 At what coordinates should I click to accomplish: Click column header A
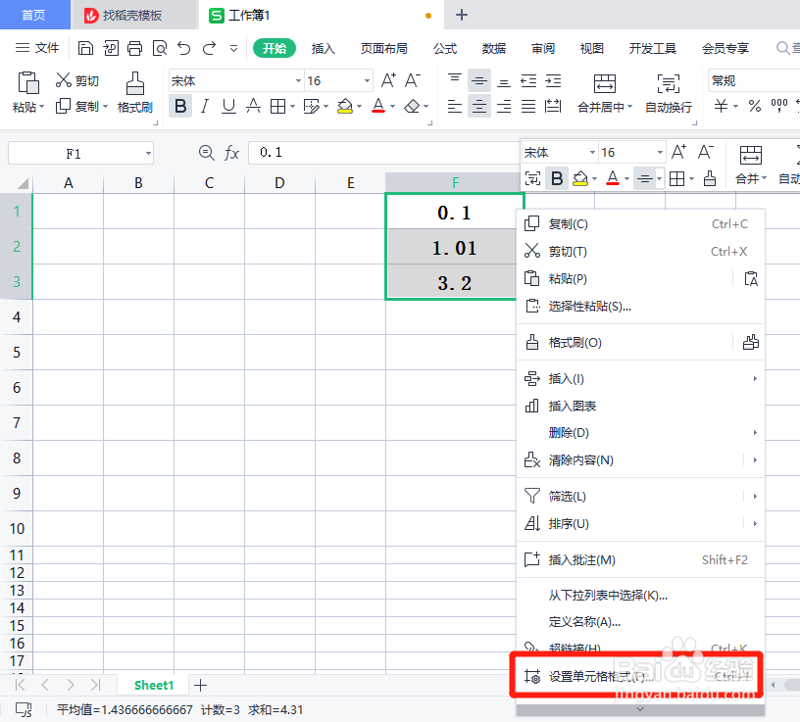coord(68,182)
